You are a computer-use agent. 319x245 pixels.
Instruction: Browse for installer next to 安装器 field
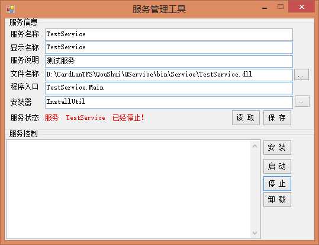click(x=302, y=101)
